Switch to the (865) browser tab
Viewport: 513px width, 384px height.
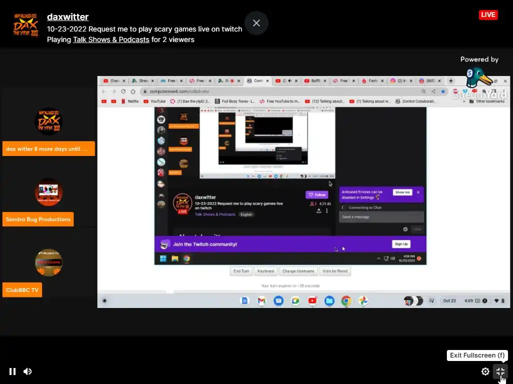(430, 80)
